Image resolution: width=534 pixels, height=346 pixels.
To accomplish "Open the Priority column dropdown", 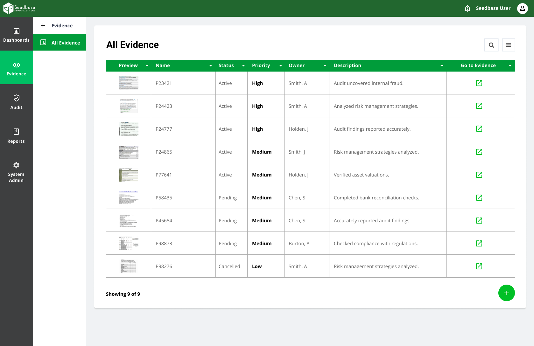I will click(280, 66).
